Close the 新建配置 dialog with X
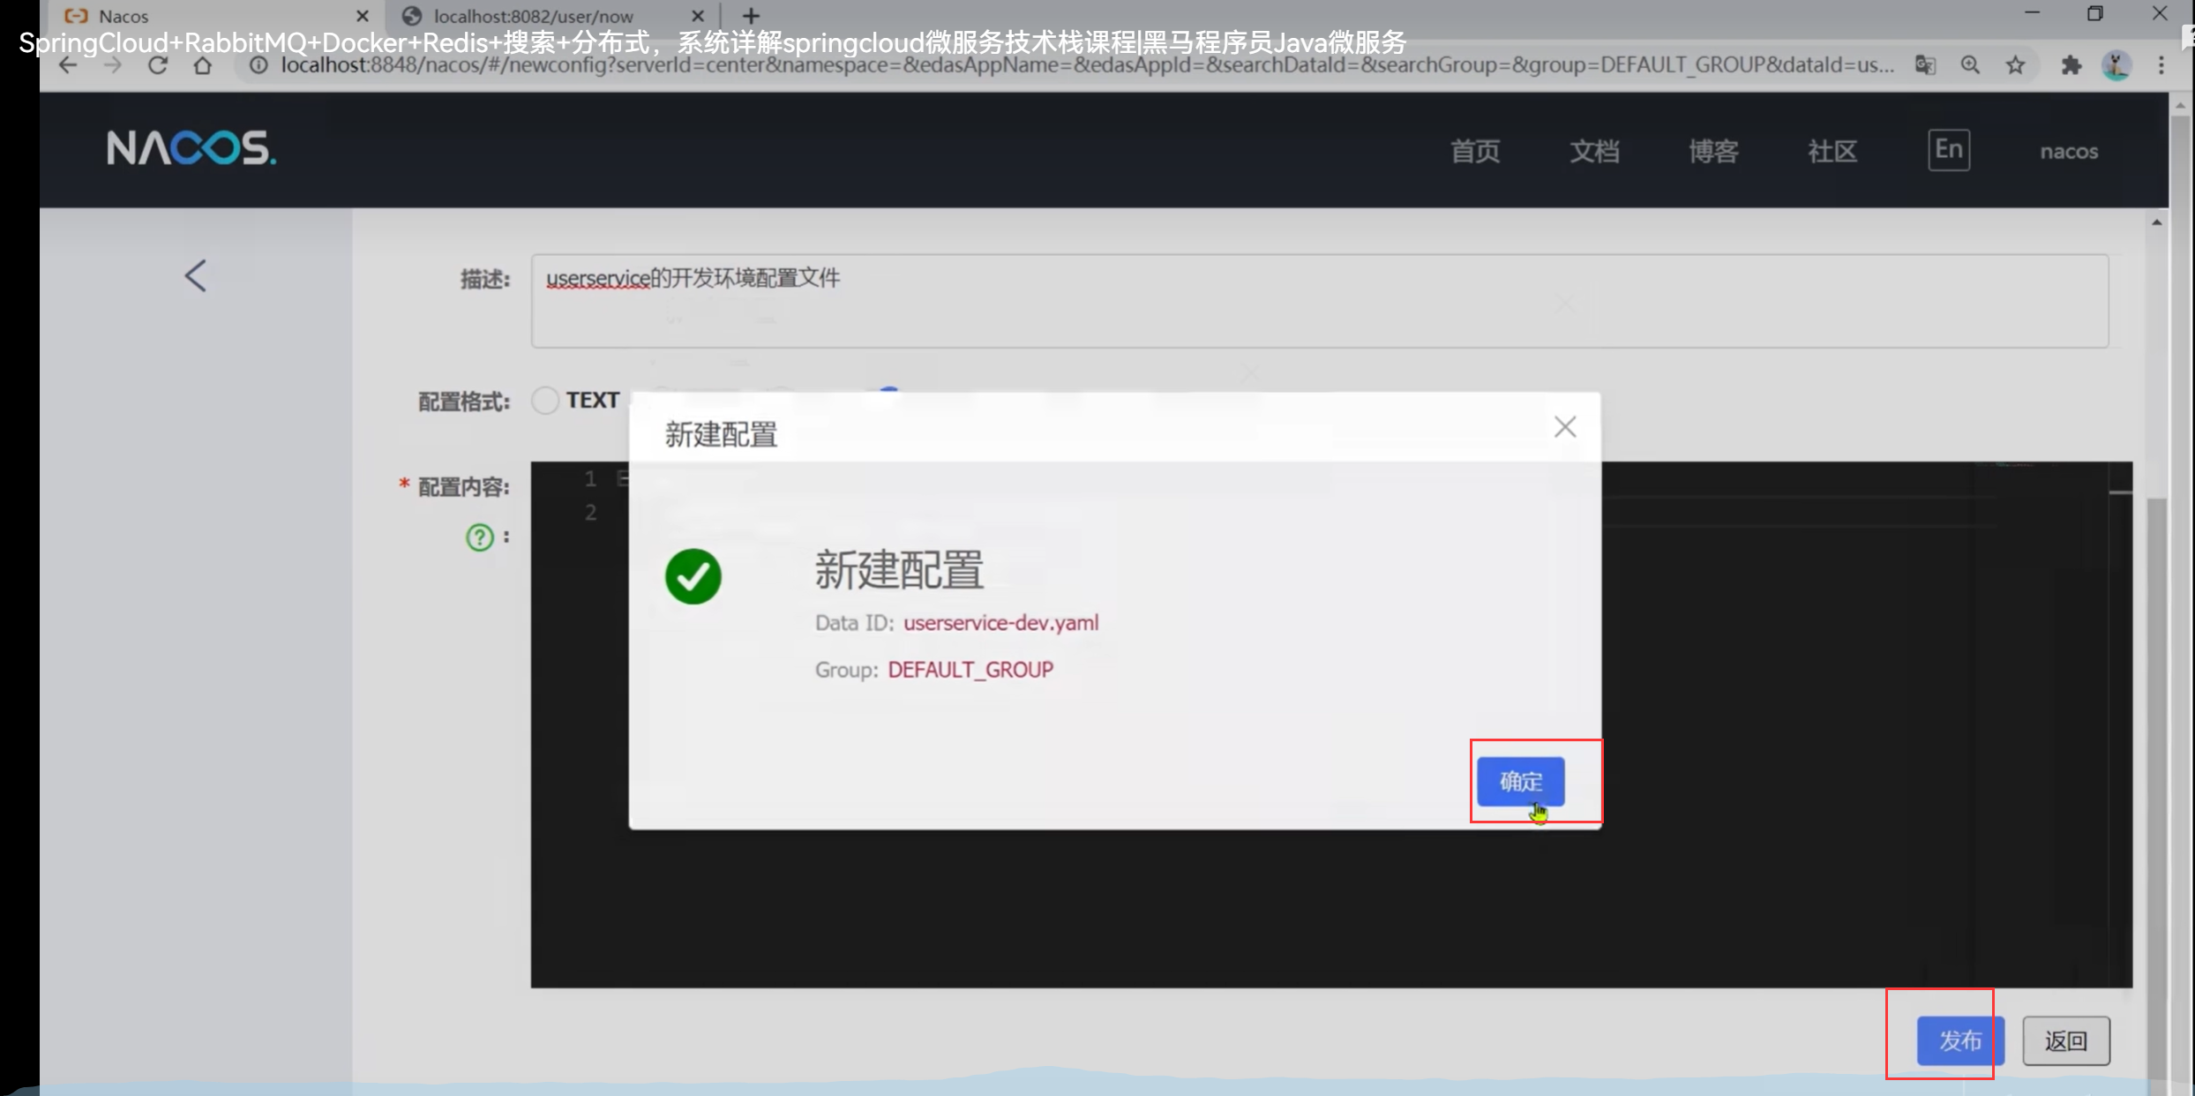The height and width of the screenshot is (1096, 2195). point(1565,427)
